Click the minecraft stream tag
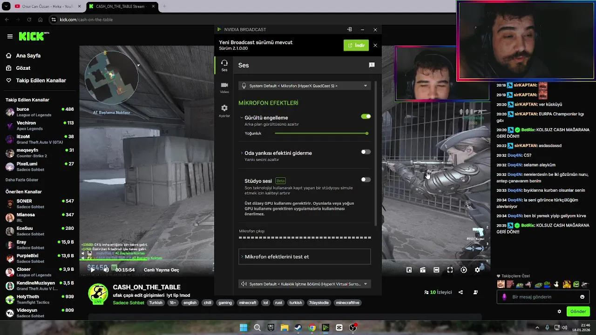Screen dimensions: 596x335 pos(248,302)
